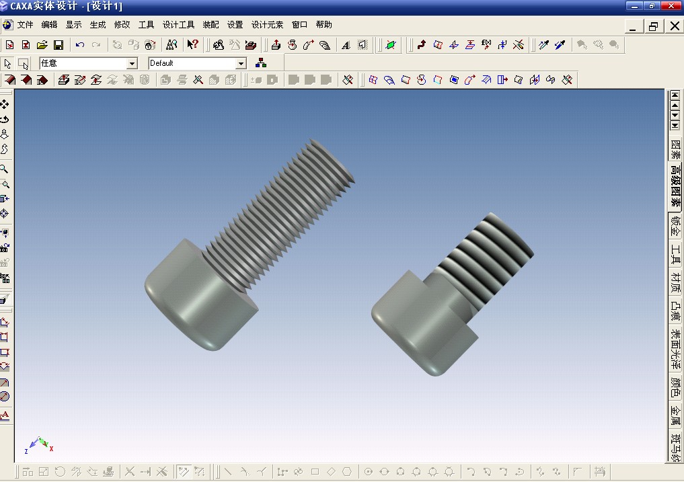The height and width of the screenshot is (482, 684).
Task: Click the rotating surface icon
Action: pyautogui.click(x=421, y=80)
